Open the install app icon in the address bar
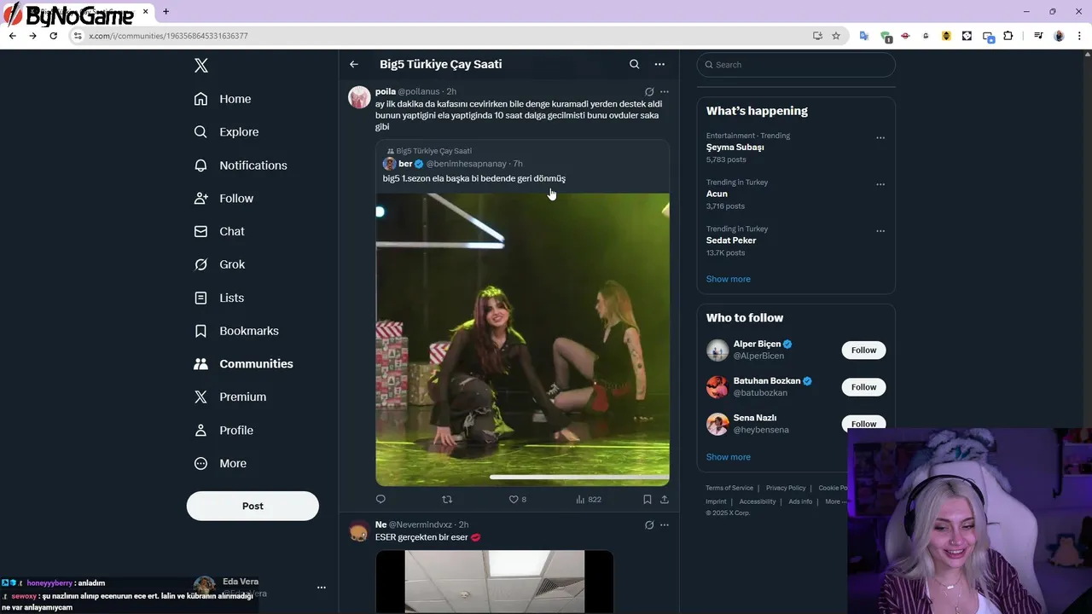1092x614 pixels. click(x=817, y=36)
